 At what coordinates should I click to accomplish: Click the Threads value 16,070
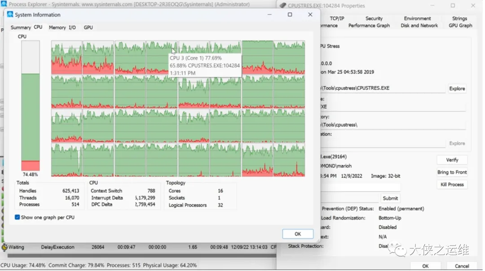coord(72,198)
